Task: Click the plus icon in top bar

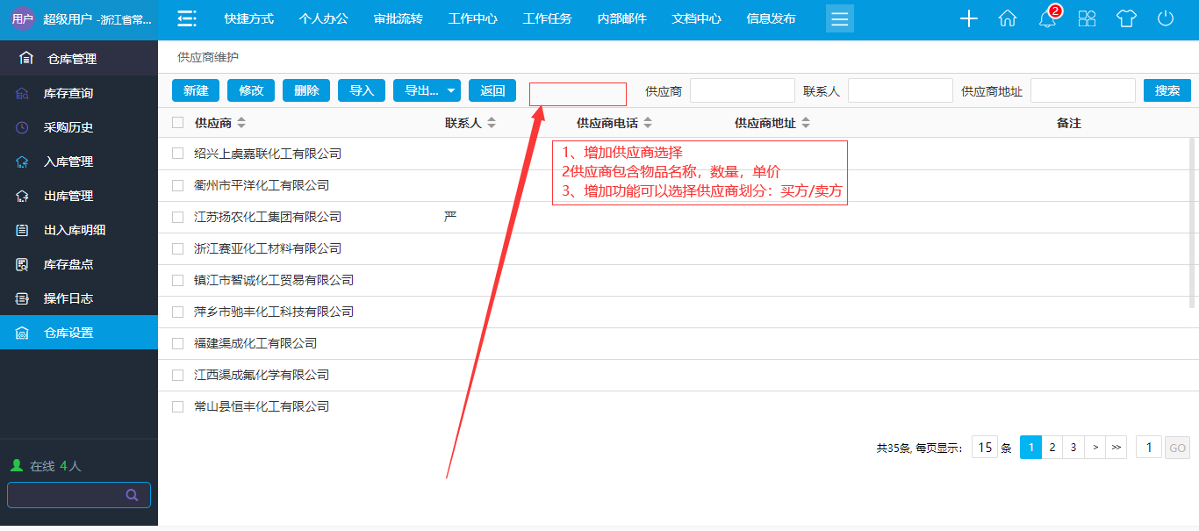Action: point(969,19)
